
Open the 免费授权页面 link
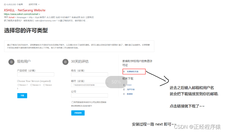(133, 72)
